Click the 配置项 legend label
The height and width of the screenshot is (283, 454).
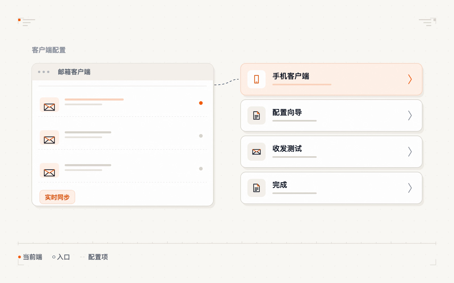pyautogui.click(x=98, y=257)
